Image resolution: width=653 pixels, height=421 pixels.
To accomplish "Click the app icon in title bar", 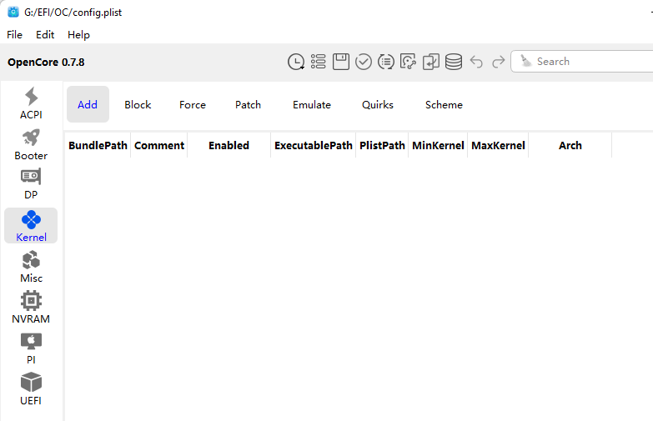I will tap(13, 12).
